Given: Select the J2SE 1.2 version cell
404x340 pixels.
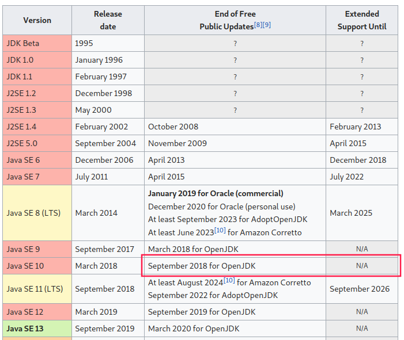Looking at the screenshot, I should 37,93.
